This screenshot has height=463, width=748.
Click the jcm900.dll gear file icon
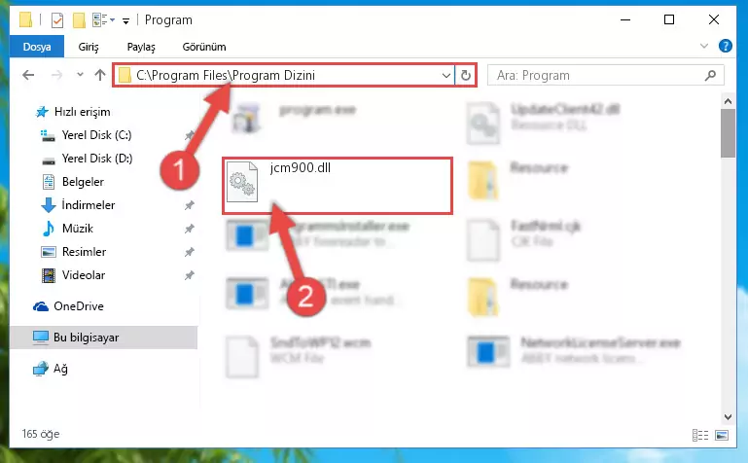[242, 182]
